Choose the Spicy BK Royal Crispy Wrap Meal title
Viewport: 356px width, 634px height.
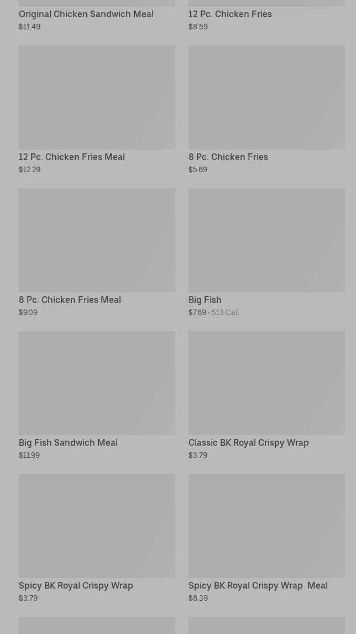coord(258,585)
